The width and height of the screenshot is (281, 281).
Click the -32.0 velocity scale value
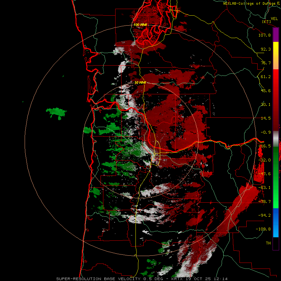tap(264, 160)
